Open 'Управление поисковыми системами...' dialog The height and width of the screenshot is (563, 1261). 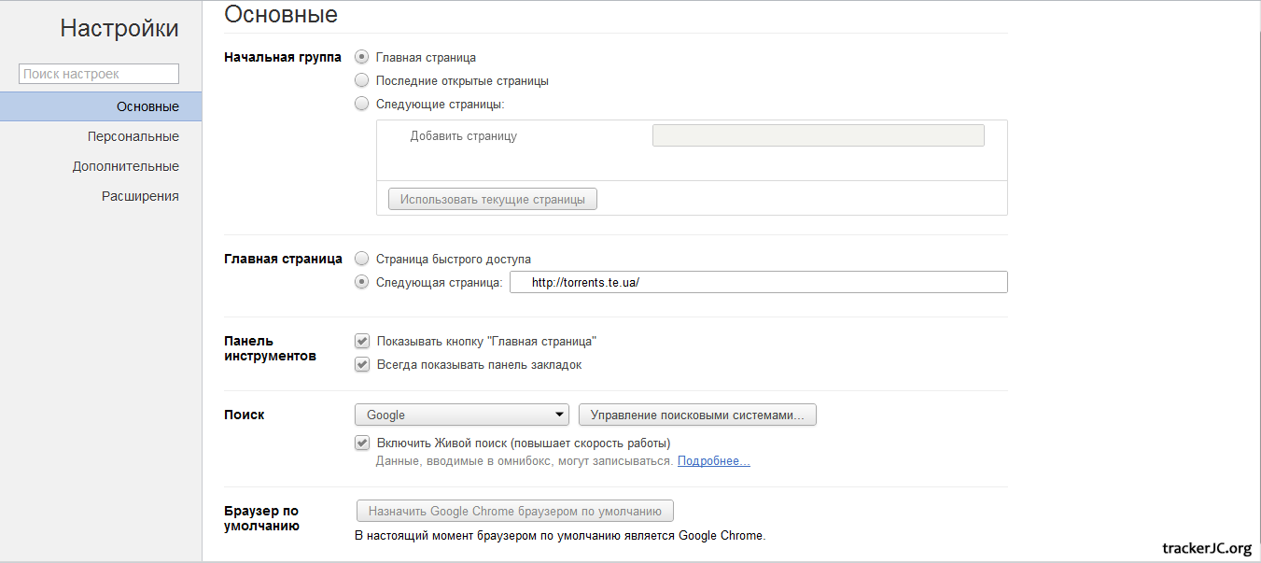click(697, 415)
